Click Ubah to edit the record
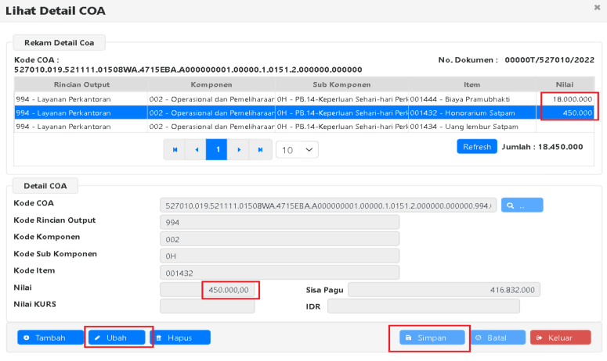 click(x=117, y=338)
